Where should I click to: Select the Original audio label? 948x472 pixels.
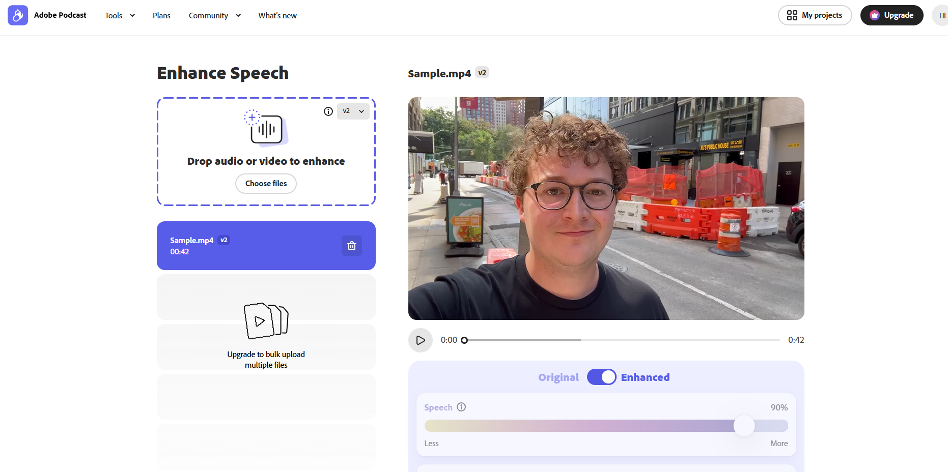pos(558,377)
